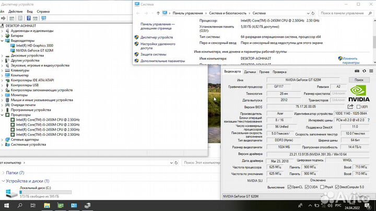Click the Поиск: Этот компьютер search box
This screenshot has height=211, width=376.
click(x=202, y=162)
